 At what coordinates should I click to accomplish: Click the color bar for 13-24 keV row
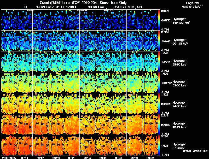tap(159, 125)
